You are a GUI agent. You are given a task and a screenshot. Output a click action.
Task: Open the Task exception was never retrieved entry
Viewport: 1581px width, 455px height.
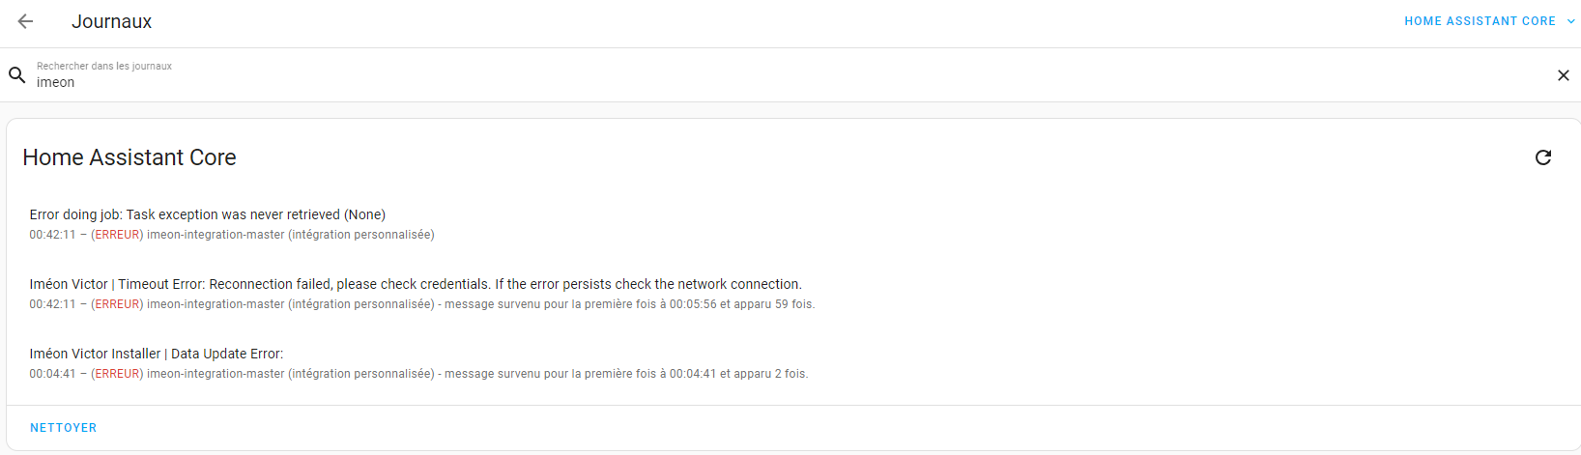pos(790,224)
